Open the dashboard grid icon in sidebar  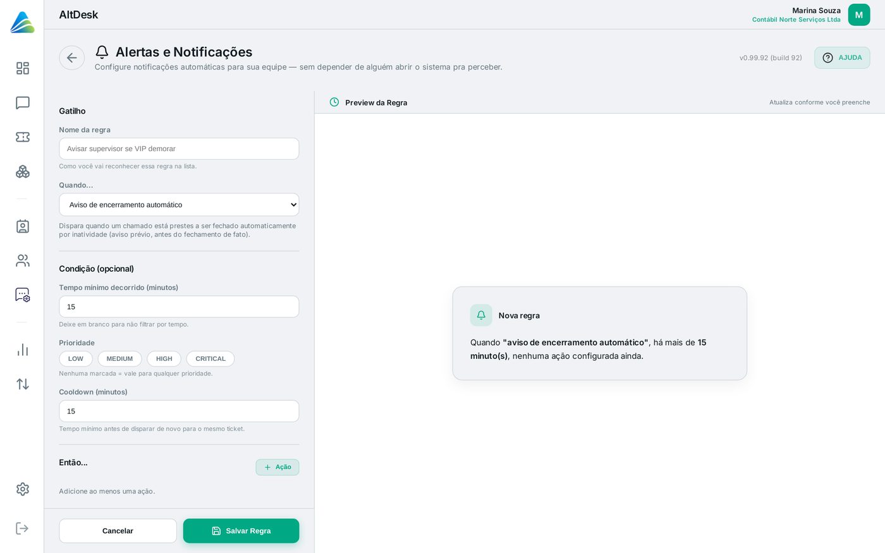pyautogui.click(x=23, y=68)
